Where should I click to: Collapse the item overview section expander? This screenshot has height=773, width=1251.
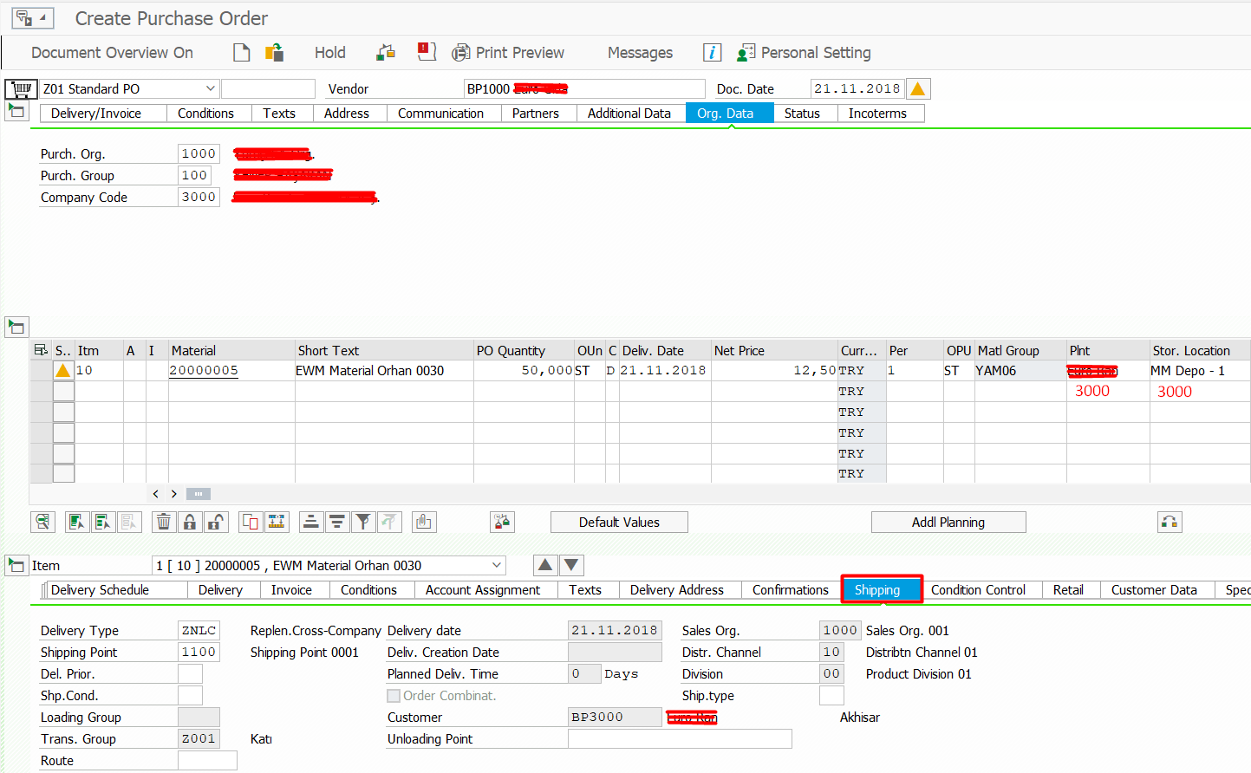pos(16,327)
